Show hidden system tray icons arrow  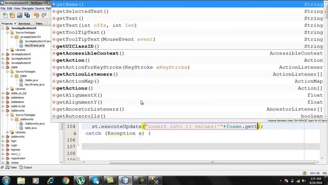point(280,181)
